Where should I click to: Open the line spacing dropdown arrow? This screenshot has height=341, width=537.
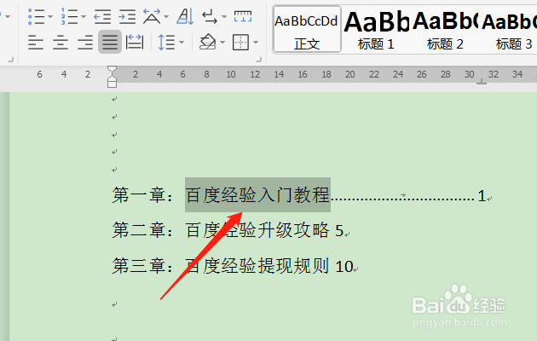[x=182, y=43]
